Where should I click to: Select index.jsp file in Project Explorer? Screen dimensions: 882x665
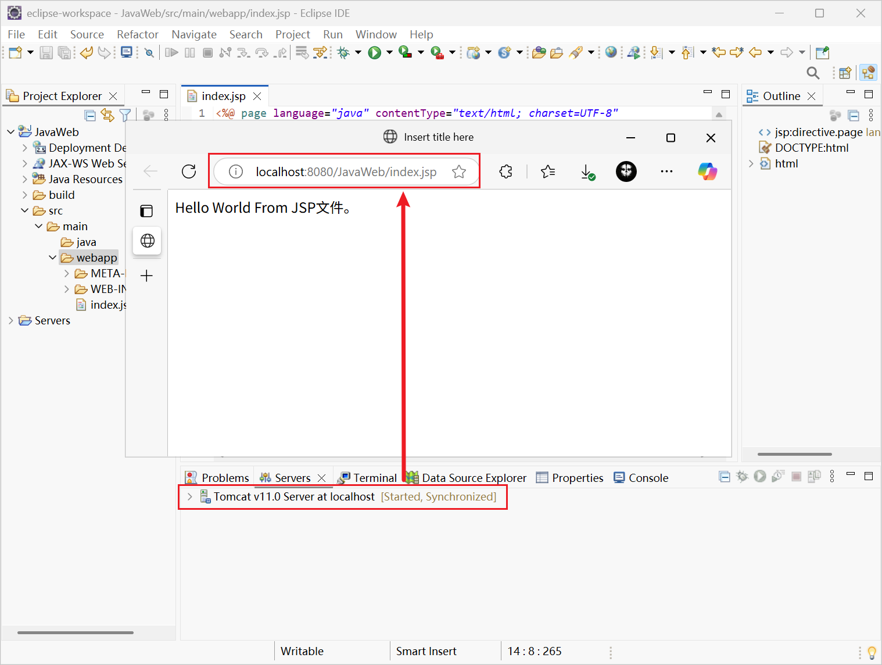point(101,305)
